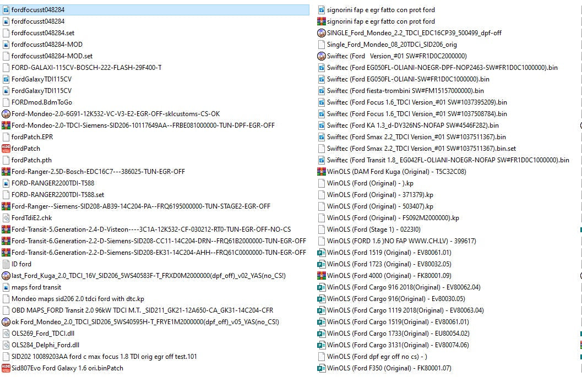This screenshot has width=582, height=377.
Task: Select Swiftec Ford fiesta-trombini bin file
Action: point(405,91)
